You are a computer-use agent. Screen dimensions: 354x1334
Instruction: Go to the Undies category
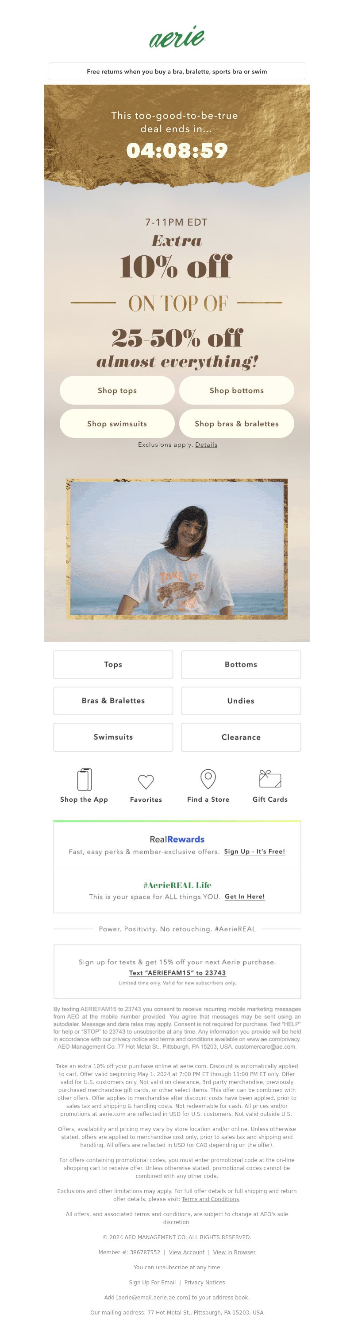point(241,701)
